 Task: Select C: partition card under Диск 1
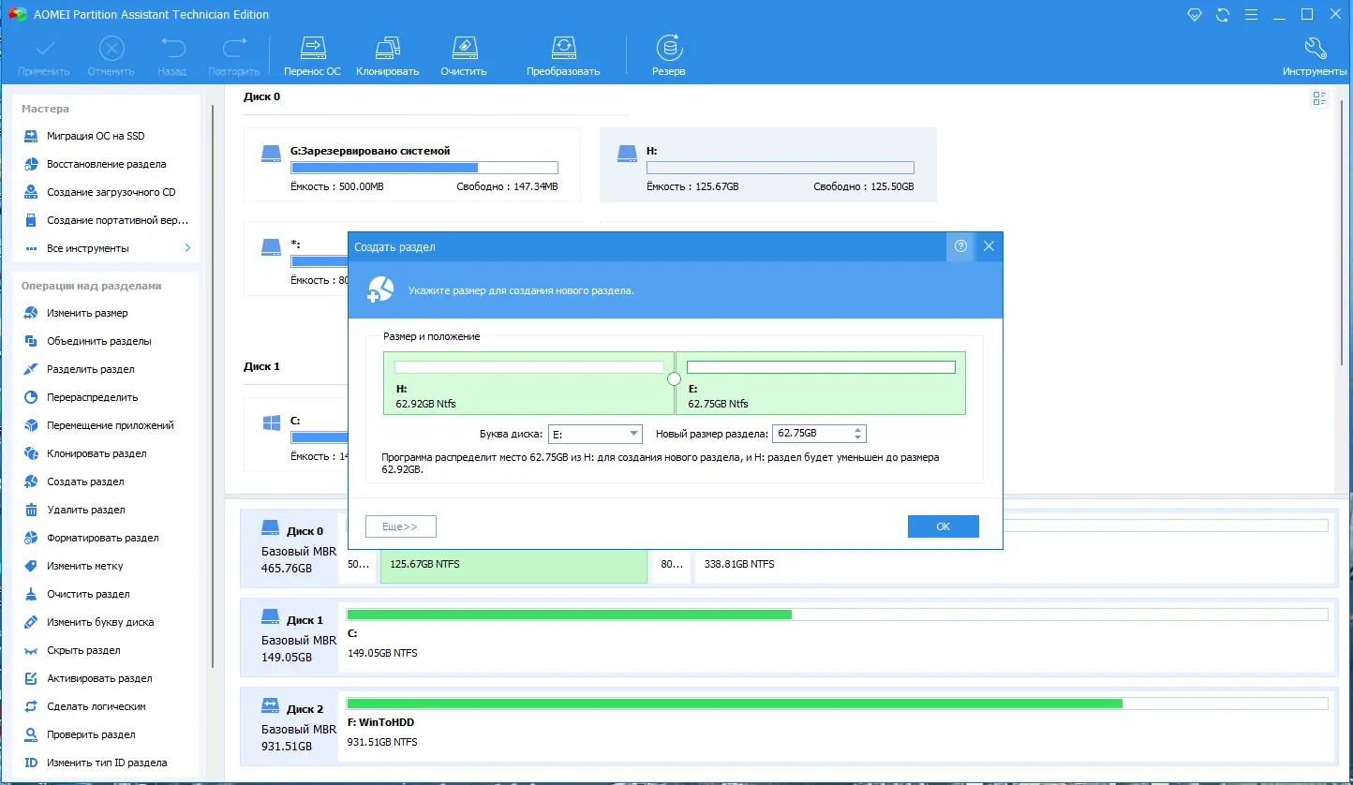(x=296, y=436)
